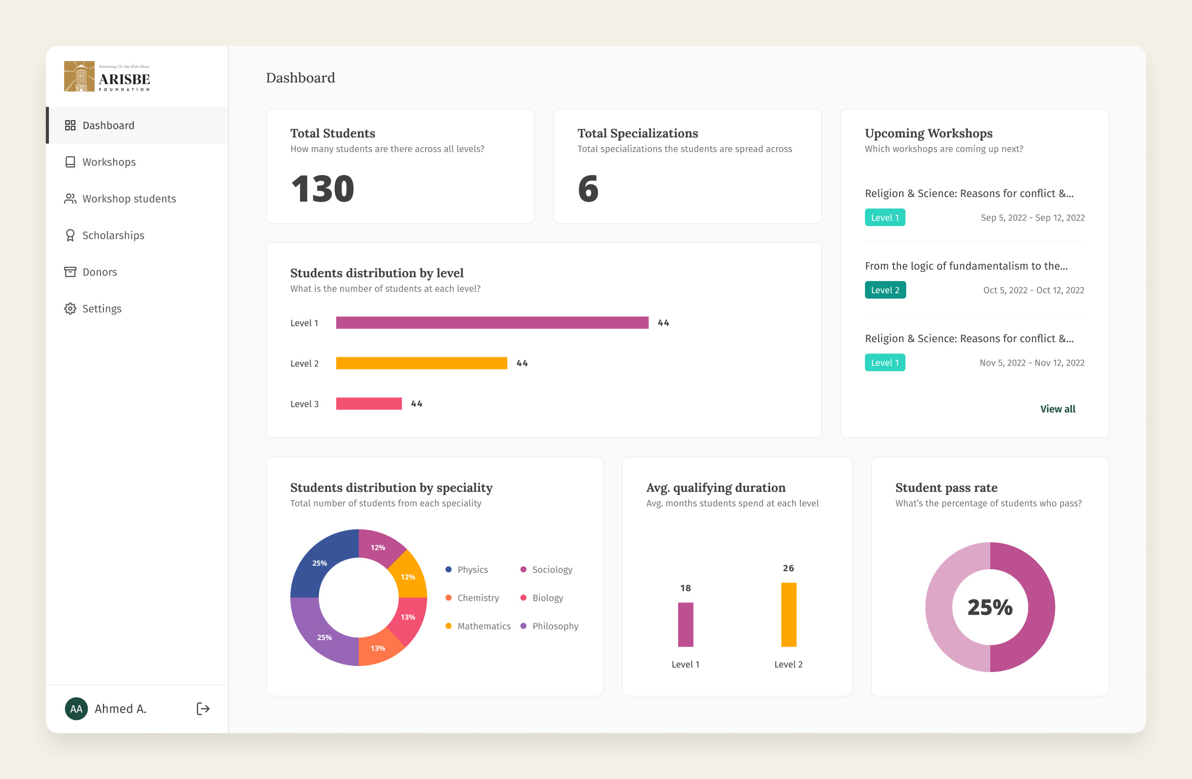Viewport: 1192px width, 779px height.
Task: Click the Level 1 magenta distribution bar
Action: click(492, 323)
